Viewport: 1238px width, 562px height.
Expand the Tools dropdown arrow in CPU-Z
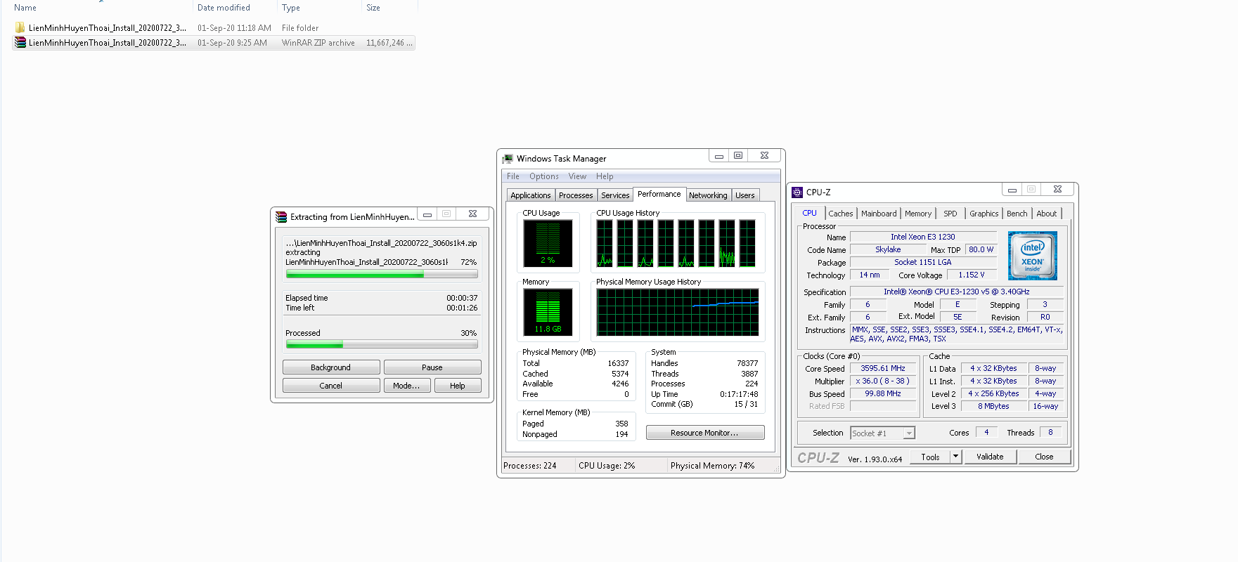click(x=955, y=457)
